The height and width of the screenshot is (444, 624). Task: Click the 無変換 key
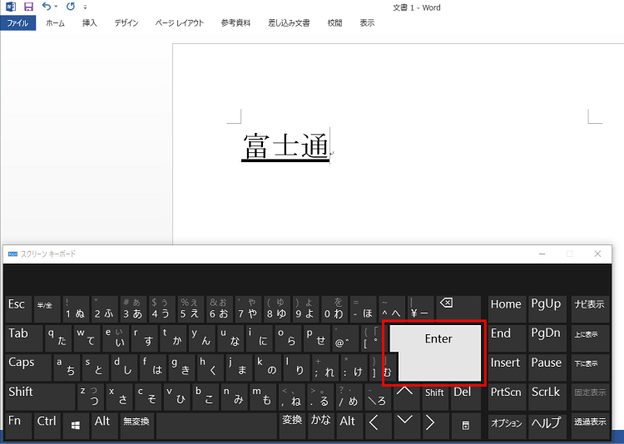click(x=137, y=426)
